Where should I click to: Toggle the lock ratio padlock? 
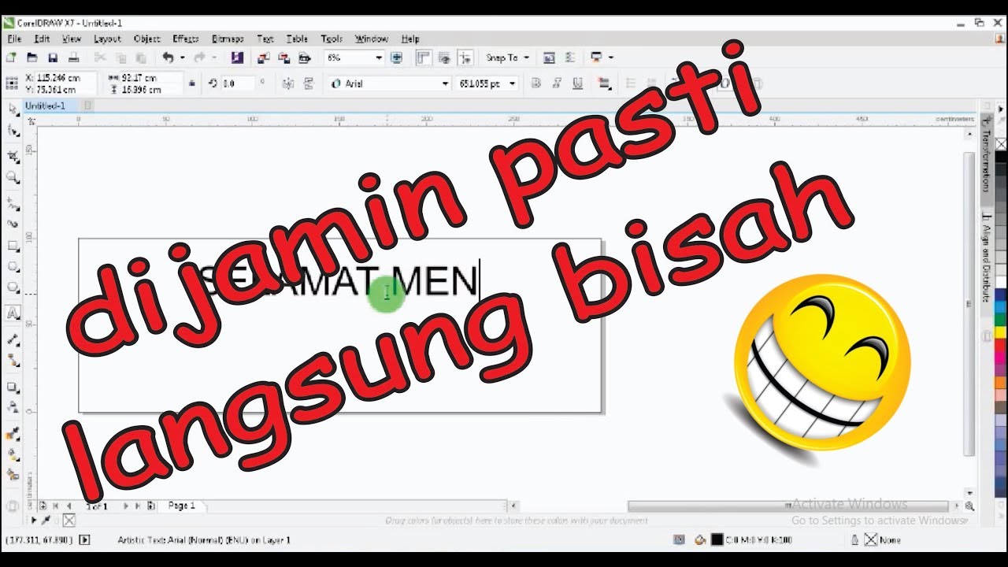(192, 83)
